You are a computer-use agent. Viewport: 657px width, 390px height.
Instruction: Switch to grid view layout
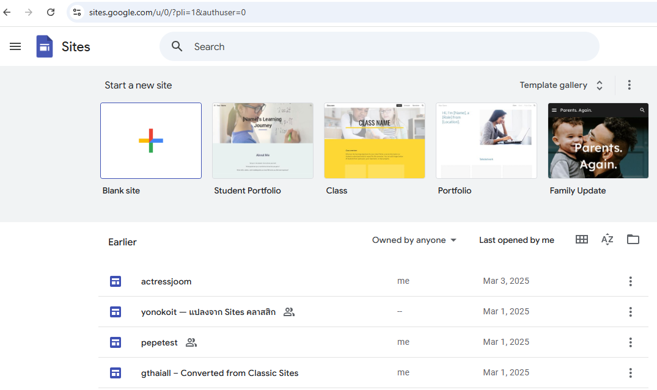[582, 240]
